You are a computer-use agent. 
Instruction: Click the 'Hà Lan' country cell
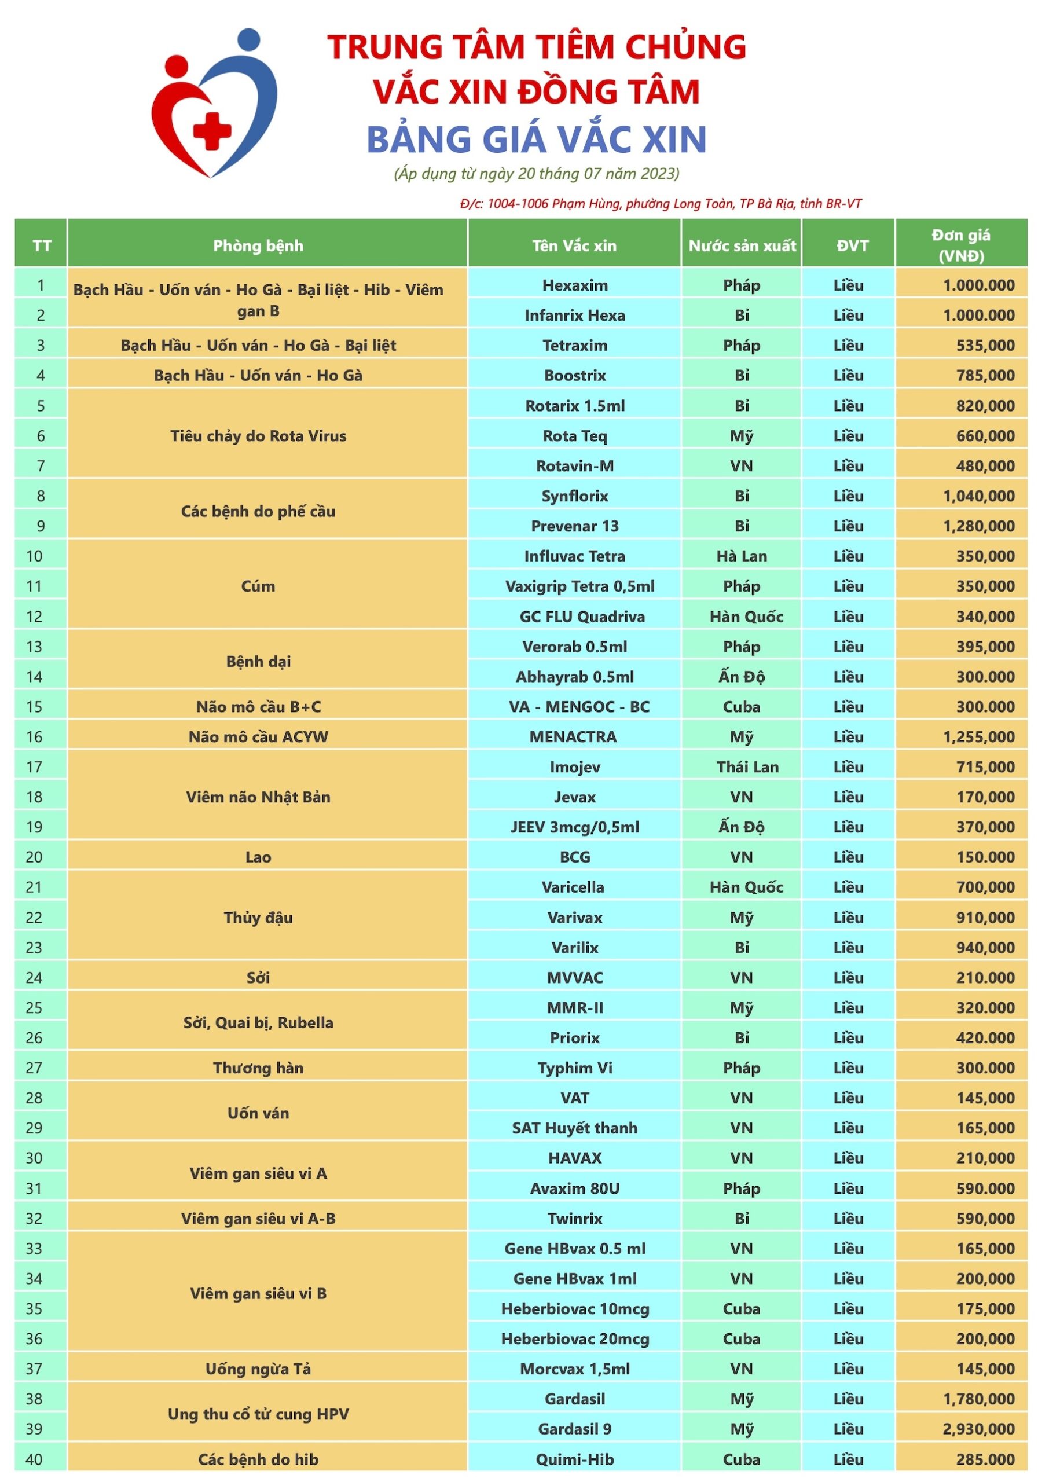742,556
